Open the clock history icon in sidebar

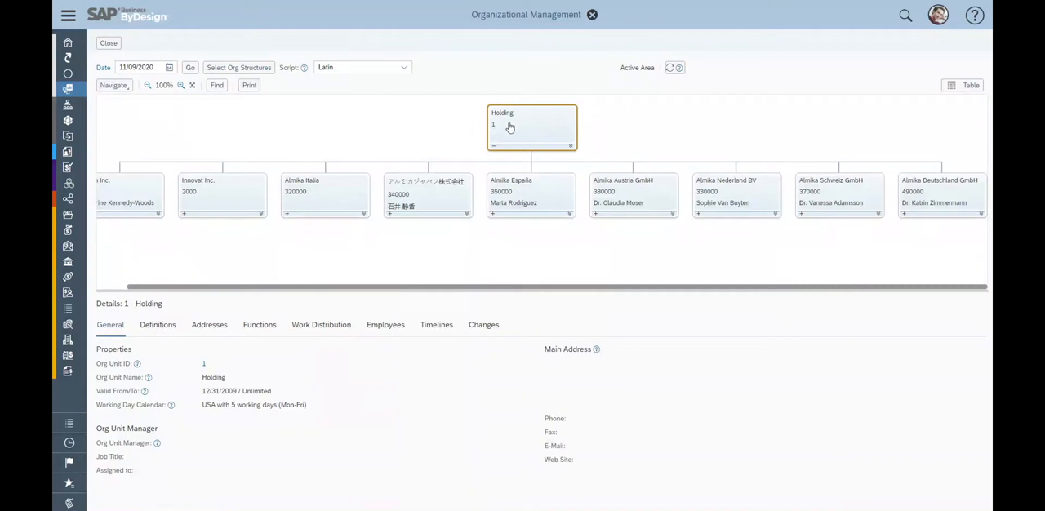[x=69, y=442]
